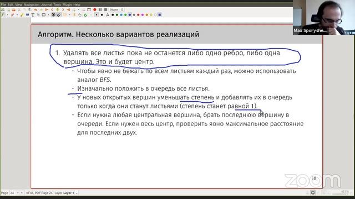355x199 pixels.
Task: Pick the red color swatch
Action: point(138,15)
